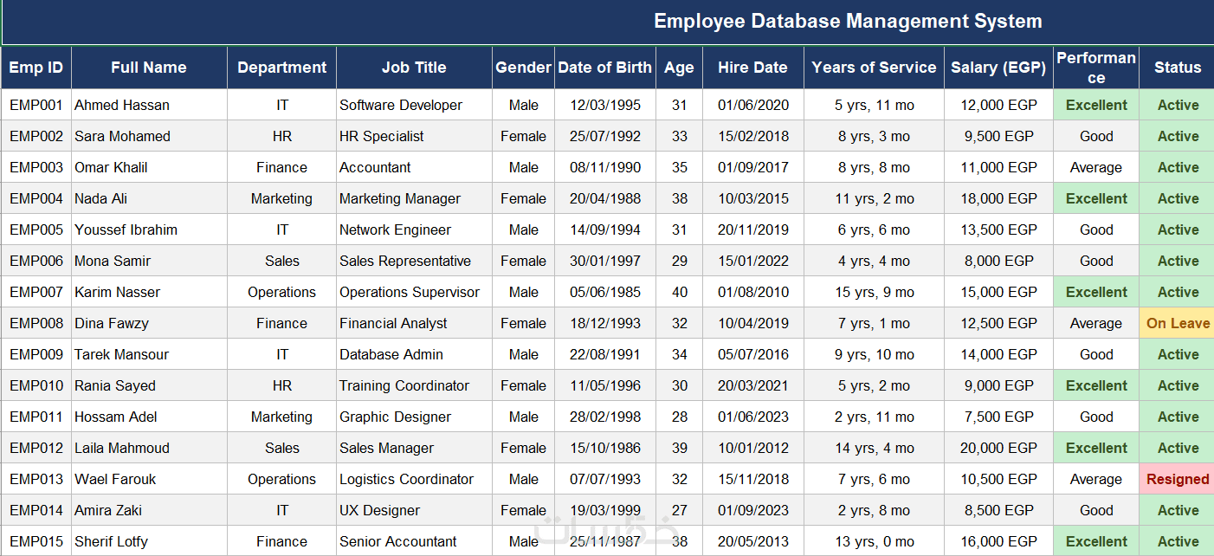
Task: Select the Emp ID column header
Action: pos(36,68)
